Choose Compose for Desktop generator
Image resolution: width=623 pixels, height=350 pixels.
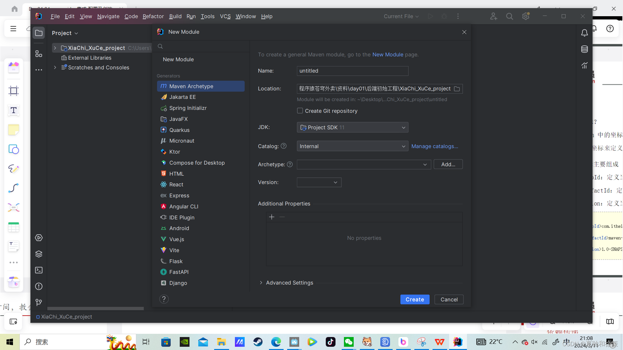[201, 163]
